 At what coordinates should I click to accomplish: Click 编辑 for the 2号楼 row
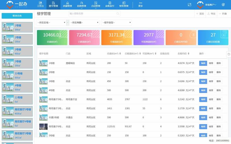pyautogui.click(x=203, y=72)
